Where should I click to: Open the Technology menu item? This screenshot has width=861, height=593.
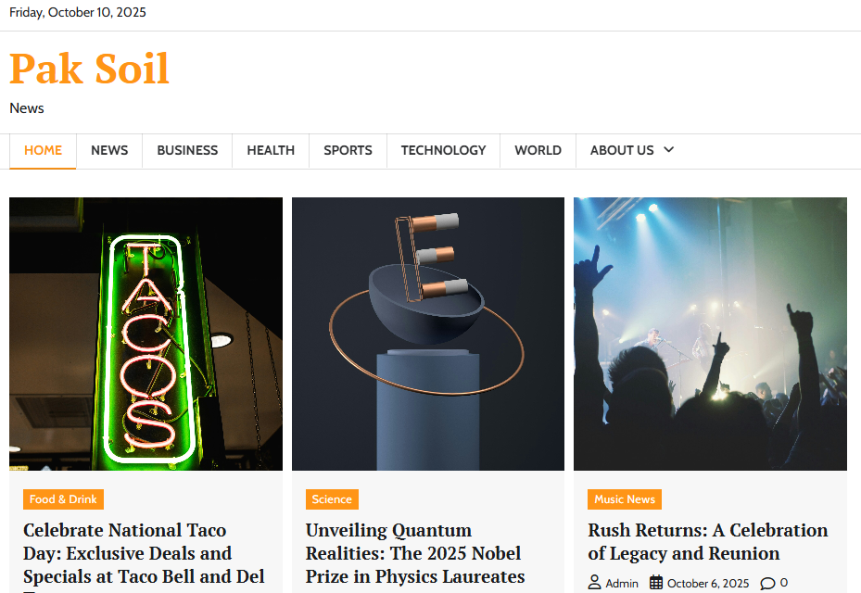443,150
